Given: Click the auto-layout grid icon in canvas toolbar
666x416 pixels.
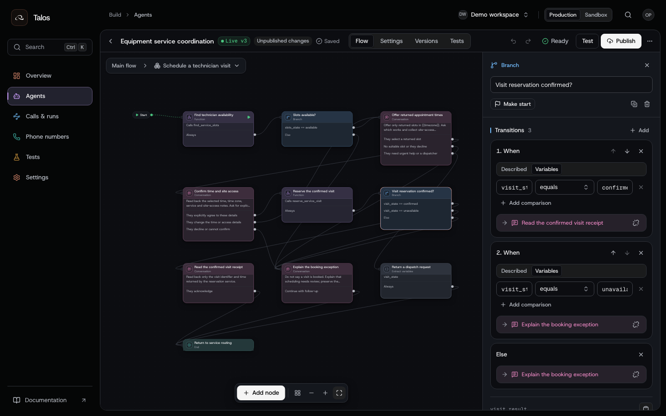Looking at the screenshot, I should (297, 393).
